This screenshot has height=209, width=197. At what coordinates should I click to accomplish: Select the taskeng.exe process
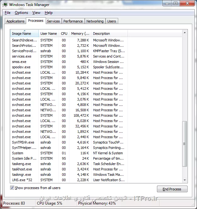pyautogui.click(x=69, y=164)
